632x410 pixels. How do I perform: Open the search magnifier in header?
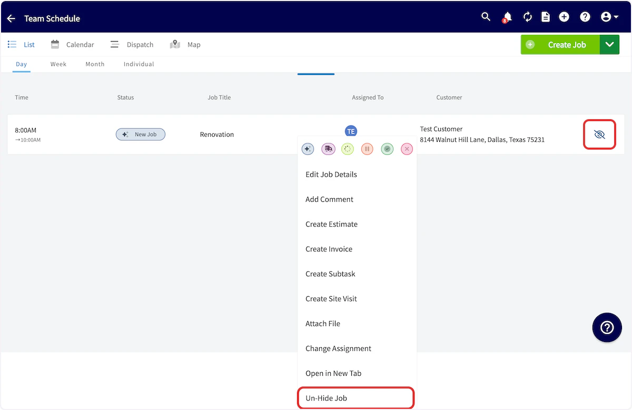(486, 17)
